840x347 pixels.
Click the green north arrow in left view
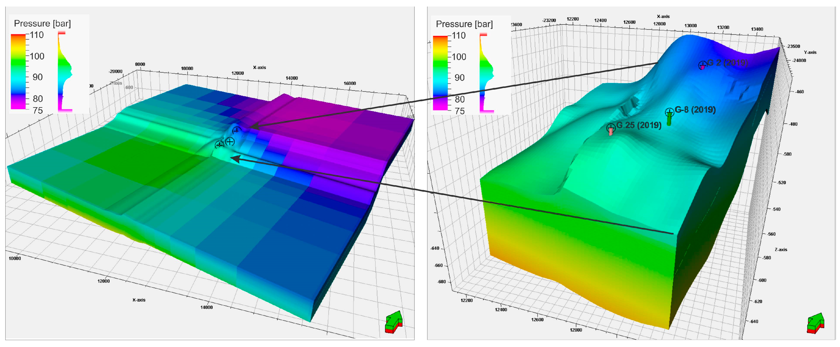(394, 322)
